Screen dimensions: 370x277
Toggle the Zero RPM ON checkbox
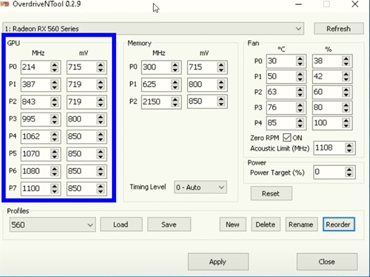coord(286,137)
